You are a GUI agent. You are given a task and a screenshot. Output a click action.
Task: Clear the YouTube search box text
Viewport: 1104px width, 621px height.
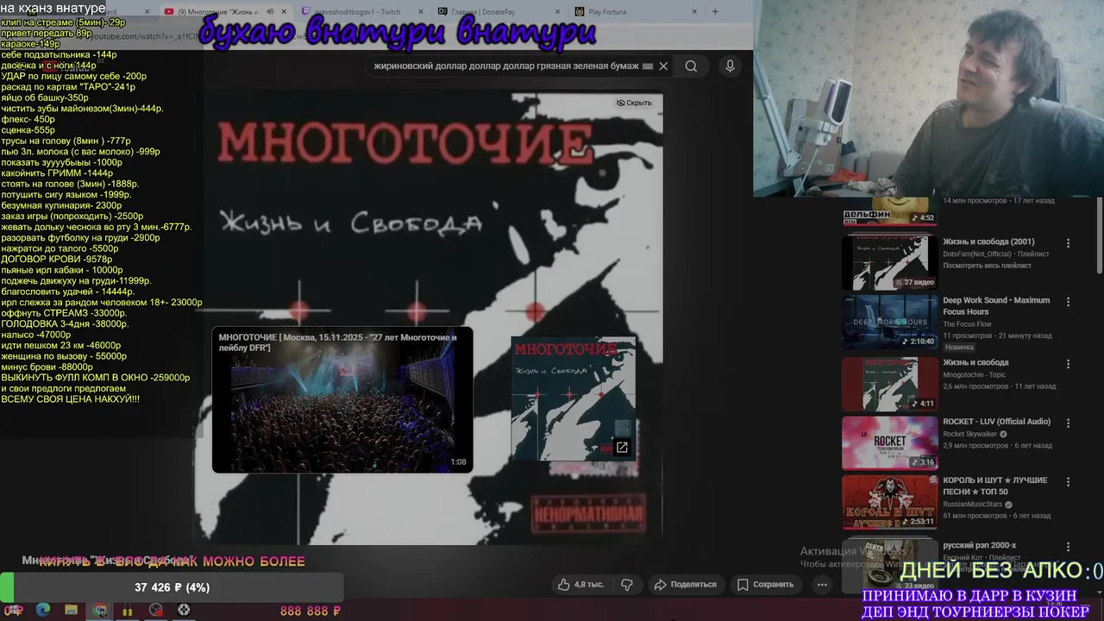pos(663,66)
